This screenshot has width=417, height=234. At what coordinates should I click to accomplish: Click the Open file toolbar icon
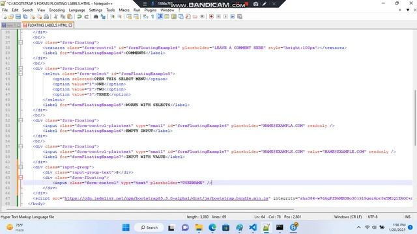(11, 16)
